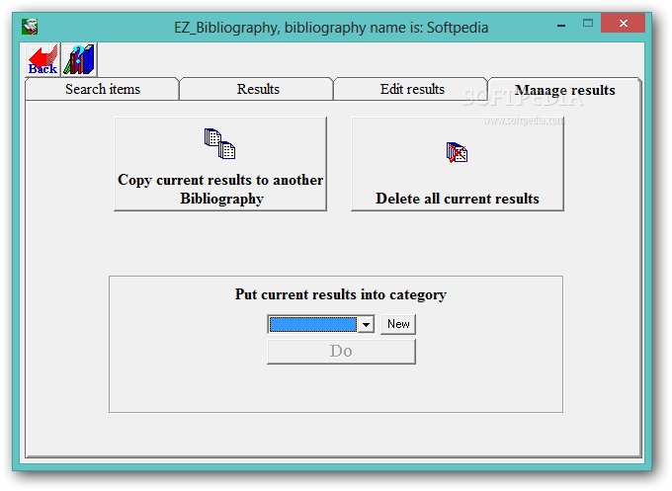Viewport: 672px width, 491px height.
Task: Focus the highlighted category combo box field
Action: point(313,324)
